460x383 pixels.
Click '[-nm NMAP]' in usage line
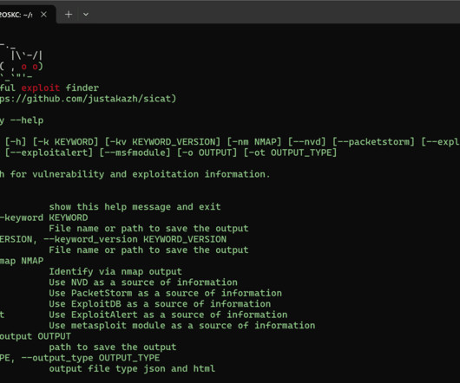point(254,142)
